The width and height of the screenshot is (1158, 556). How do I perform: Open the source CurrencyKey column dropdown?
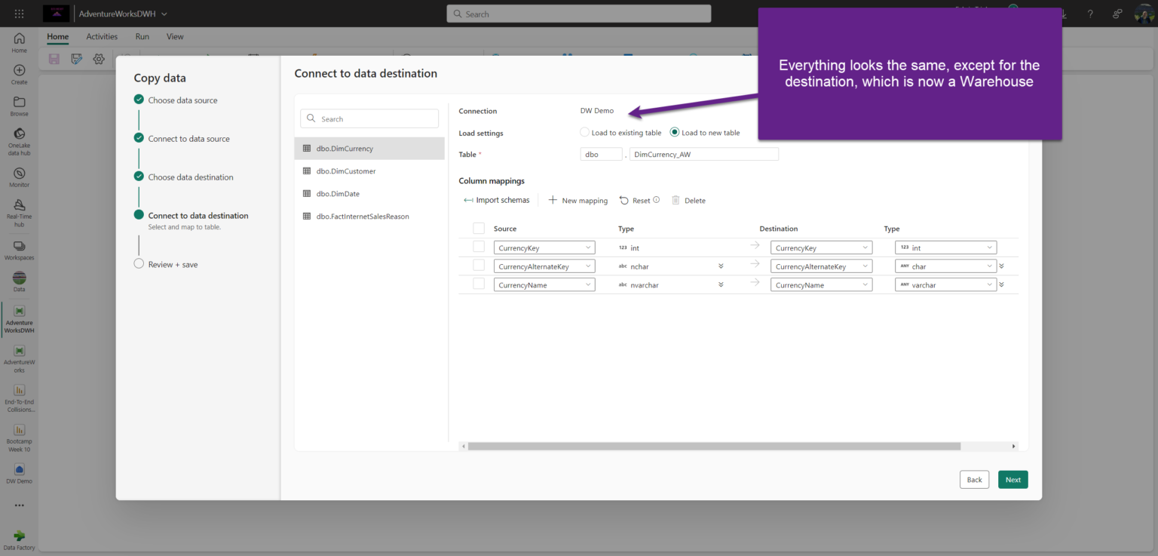(x=544, y=247)
